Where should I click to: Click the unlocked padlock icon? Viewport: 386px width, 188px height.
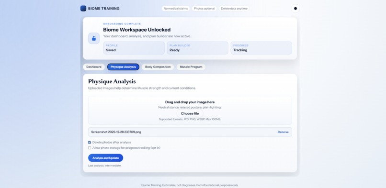point(94,38)
